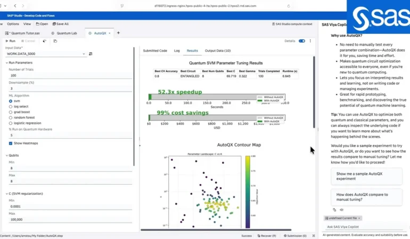Image resolution: width=410 pixels, height=239 pixels.
Task: Add a new tab with plus icon
Action: click(x=118, y=33)
